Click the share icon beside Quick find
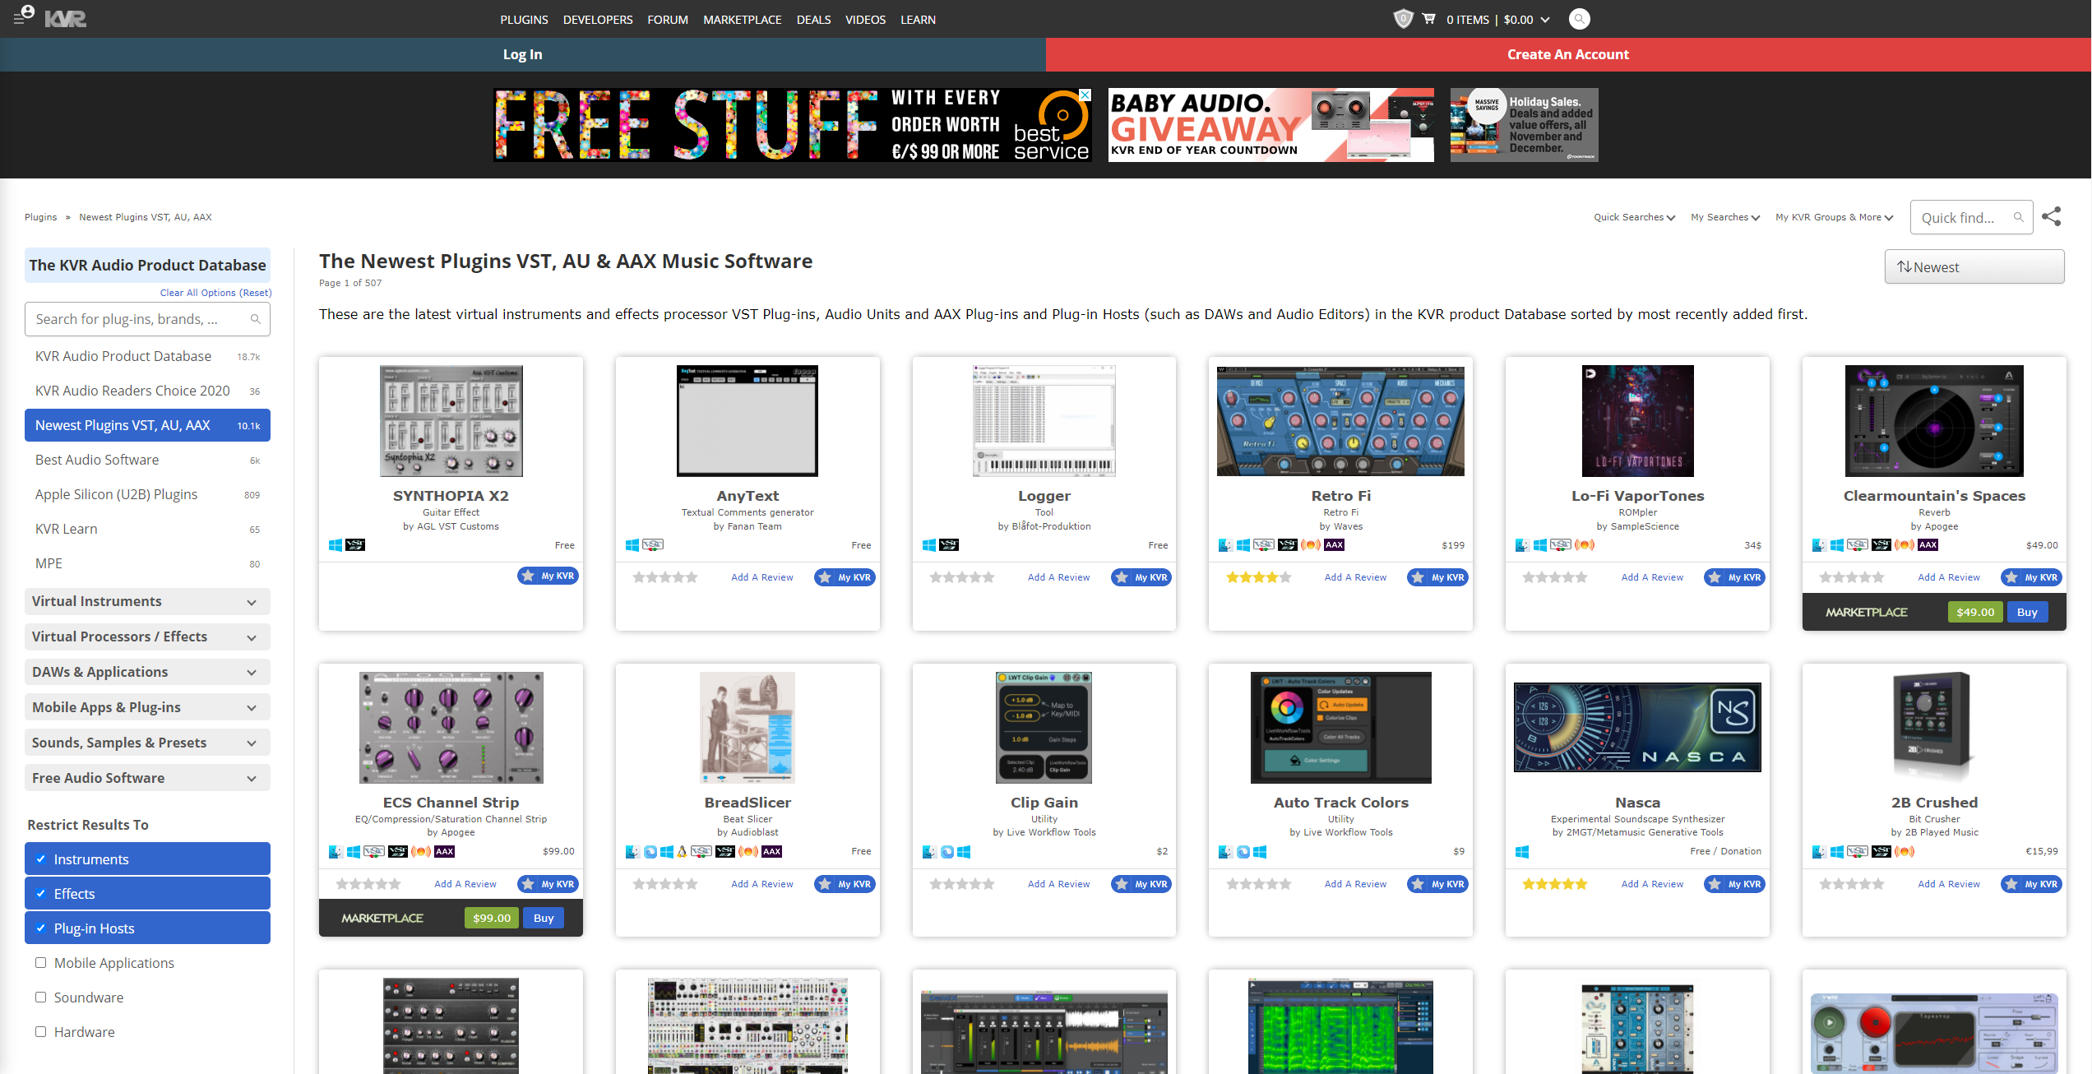 click(2052, 216)
